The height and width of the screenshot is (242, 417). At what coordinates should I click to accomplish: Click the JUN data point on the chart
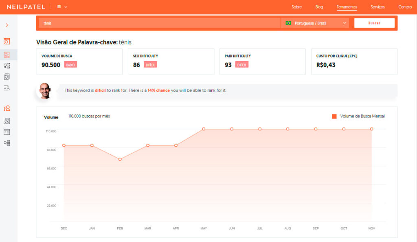[x=232, y=129]
